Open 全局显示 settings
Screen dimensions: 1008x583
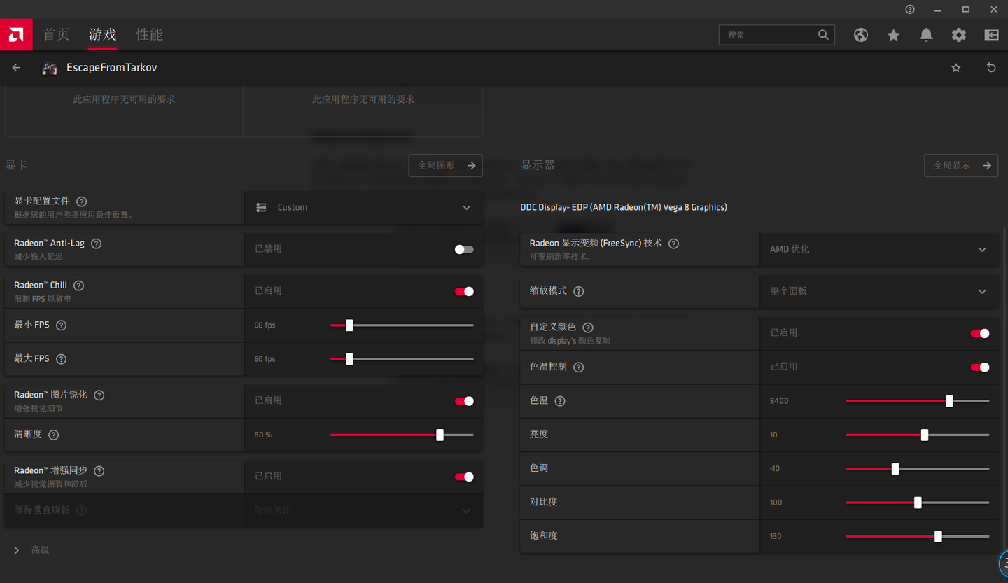[961, 165]
